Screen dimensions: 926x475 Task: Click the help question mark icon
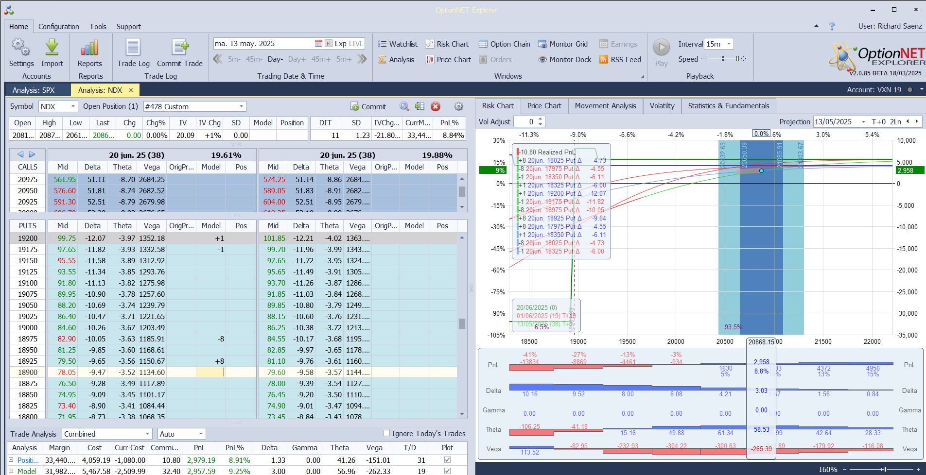pyautogui.click(x=832, y=26)
